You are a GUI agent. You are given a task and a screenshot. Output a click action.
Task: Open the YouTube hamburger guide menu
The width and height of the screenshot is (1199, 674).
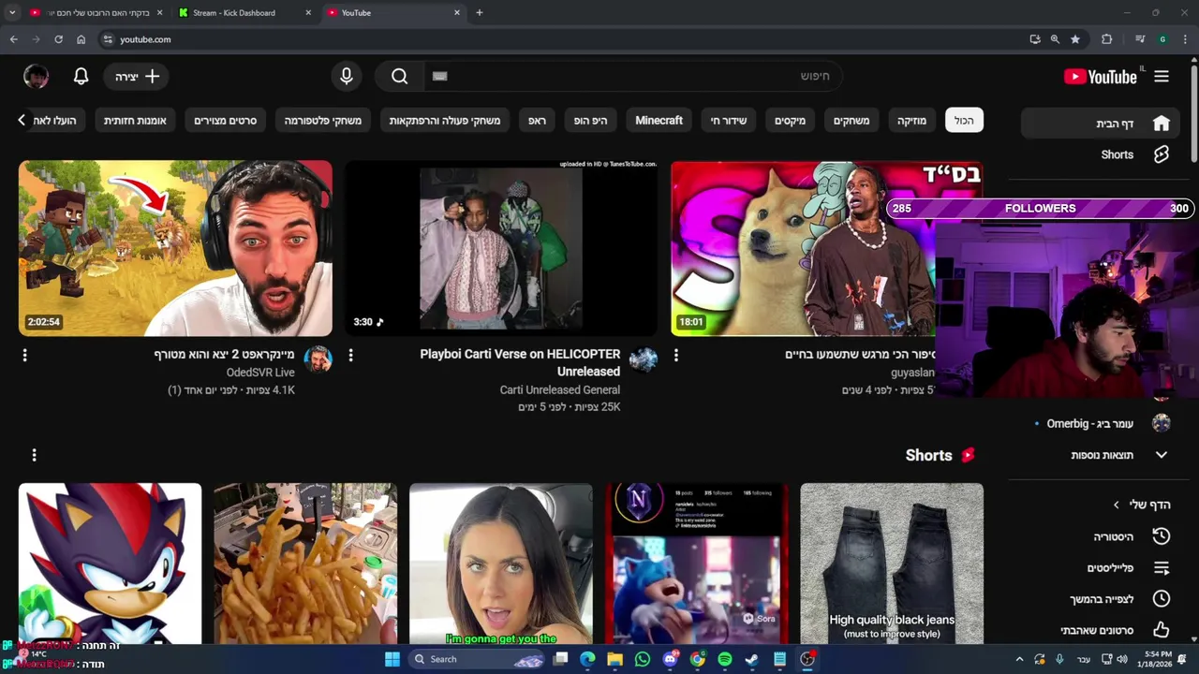coord(1162,77)
